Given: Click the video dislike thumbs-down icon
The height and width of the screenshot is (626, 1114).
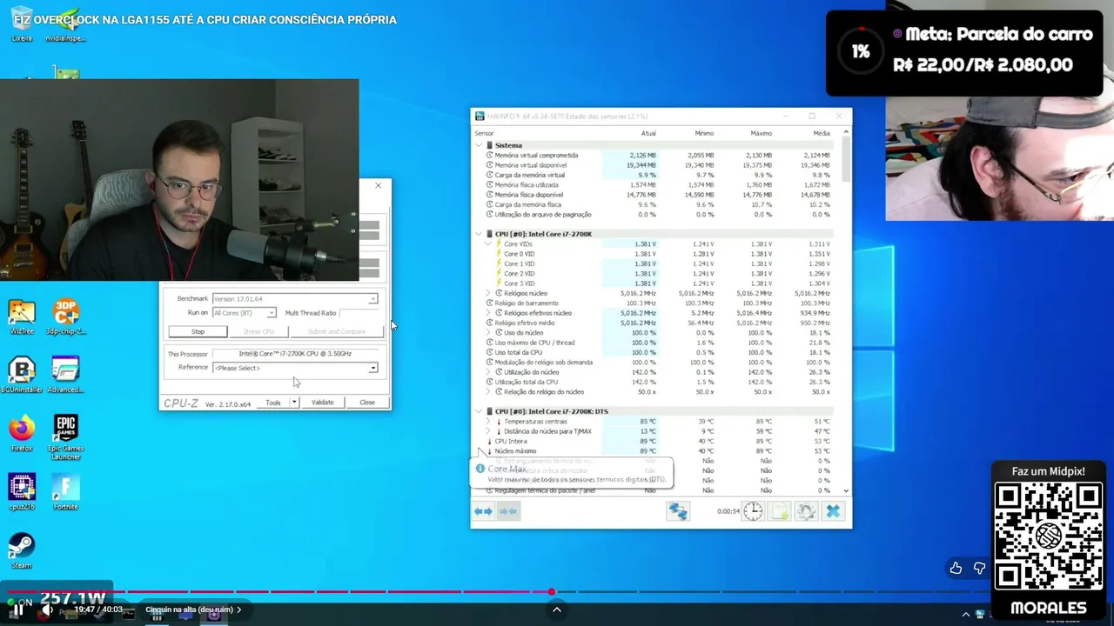Looking at the screenshot, I should [x=980, y=568].
